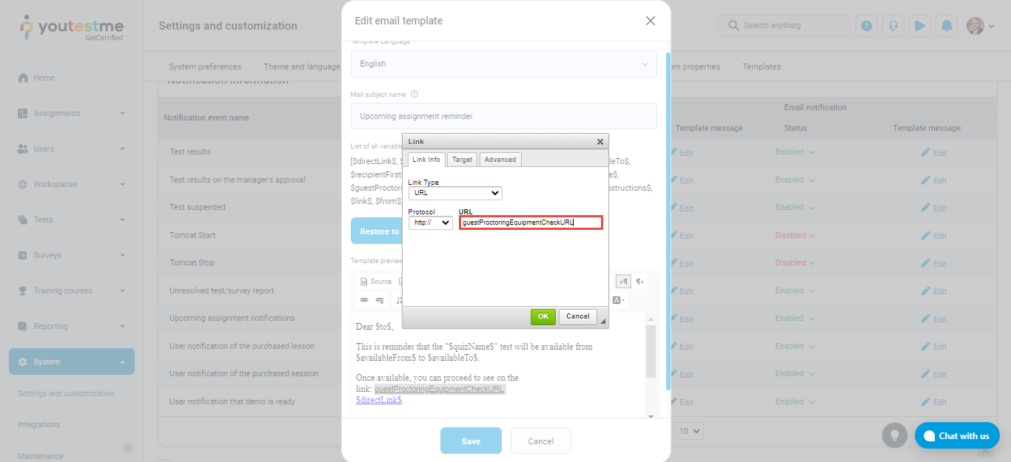Expand the Template Language English dropdown
1011x462 pixels.
(503, 64)
